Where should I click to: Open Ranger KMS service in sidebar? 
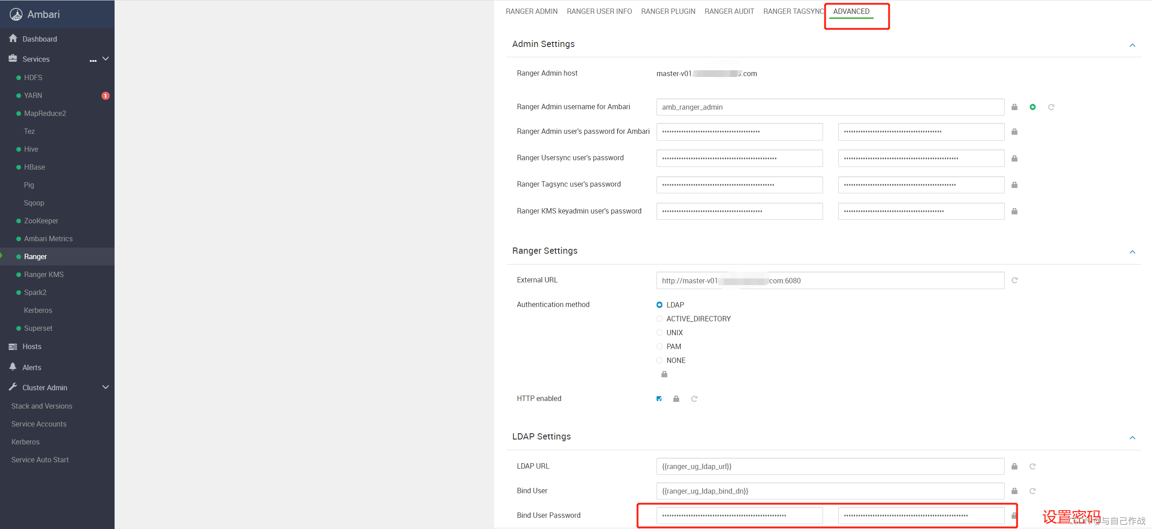(44, 274)
